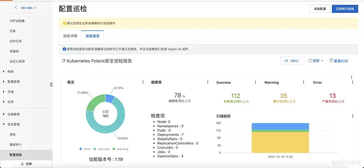
Task: Click the blue error slice of the donut
Action: pos(110,98)
